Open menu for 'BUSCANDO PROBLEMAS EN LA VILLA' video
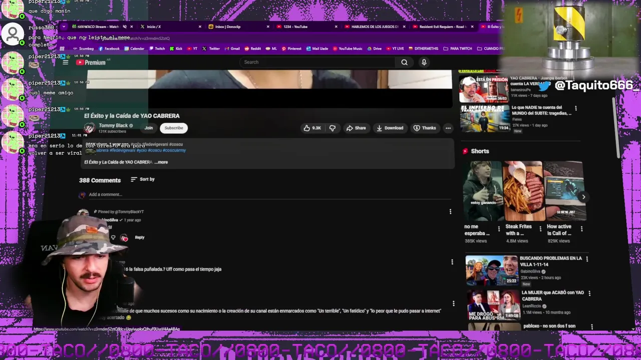 pyautogui.click(x=587, y=259)
